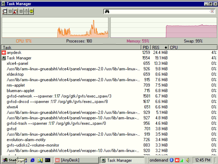Click the 24.4 MiB RSS value

[x=161, y=53]
